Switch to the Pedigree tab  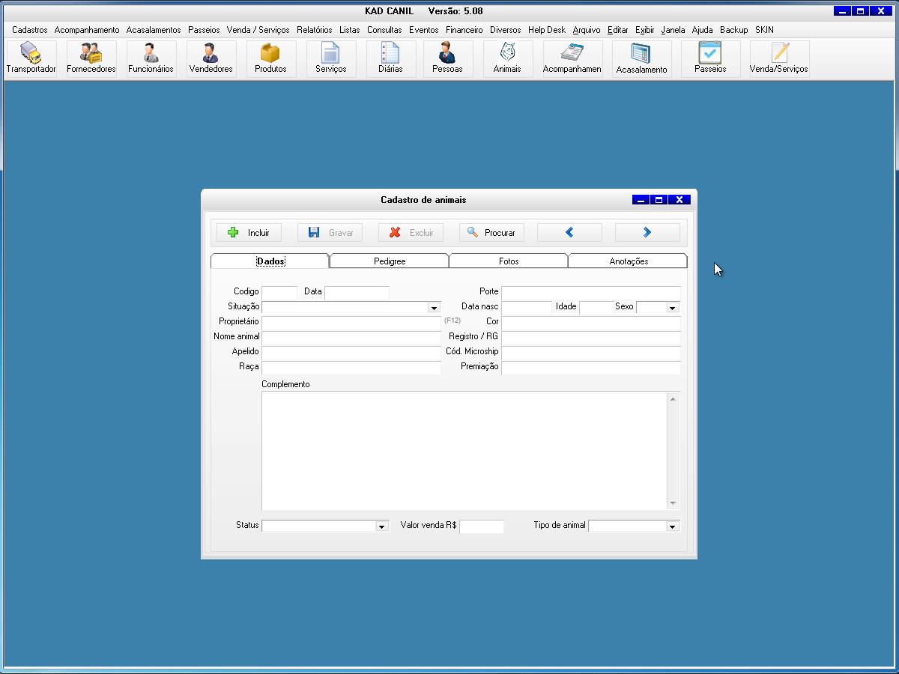click(x=390, y=261)
